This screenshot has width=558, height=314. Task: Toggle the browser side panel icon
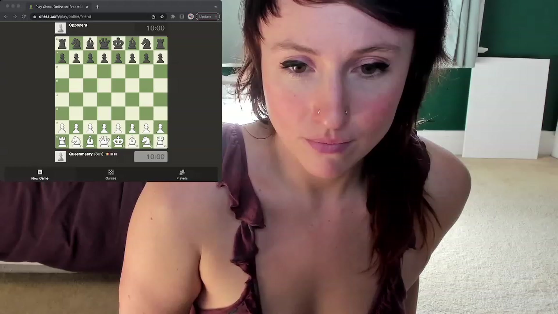click(x=182, y=17)
